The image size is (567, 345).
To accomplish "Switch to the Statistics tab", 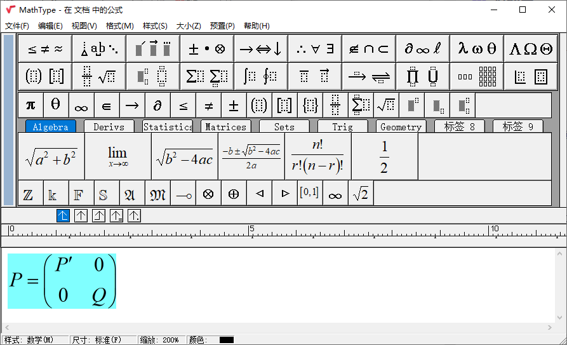I will tap(168, 126).
